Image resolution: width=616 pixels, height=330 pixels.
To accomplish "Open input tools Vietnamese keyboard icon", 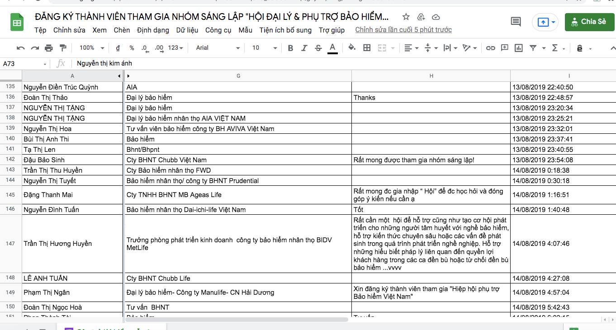I will (x=579, y=48).
